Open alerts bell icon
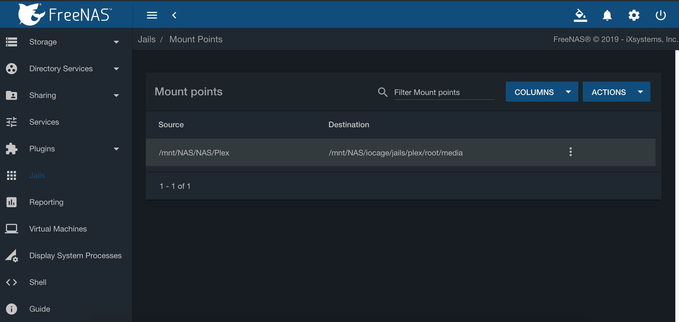Viewport: 679px width, 322px height. (607, 15)
